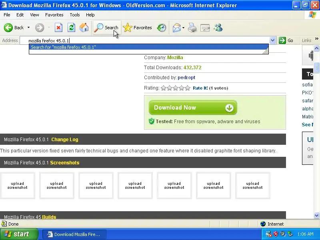Click the taskbar clock showing 1:06 AM
The height and width of the screenshot is (240, 320).
(x=305, y=234)
